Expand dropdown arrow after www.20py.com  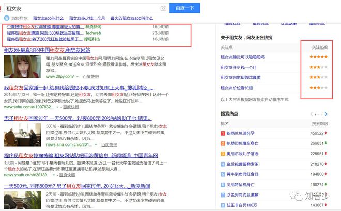[77, 77]
